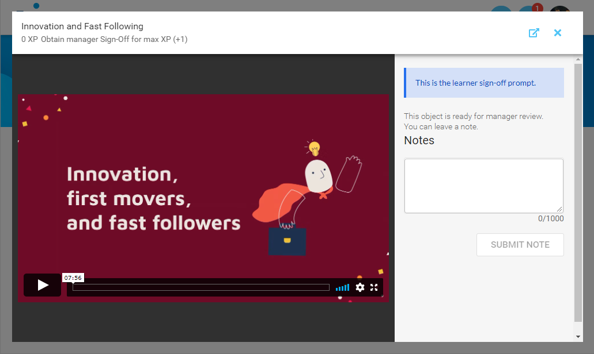Open video settings gear
The height and width of the screenshot is (354, 594).
pos(360,287)
